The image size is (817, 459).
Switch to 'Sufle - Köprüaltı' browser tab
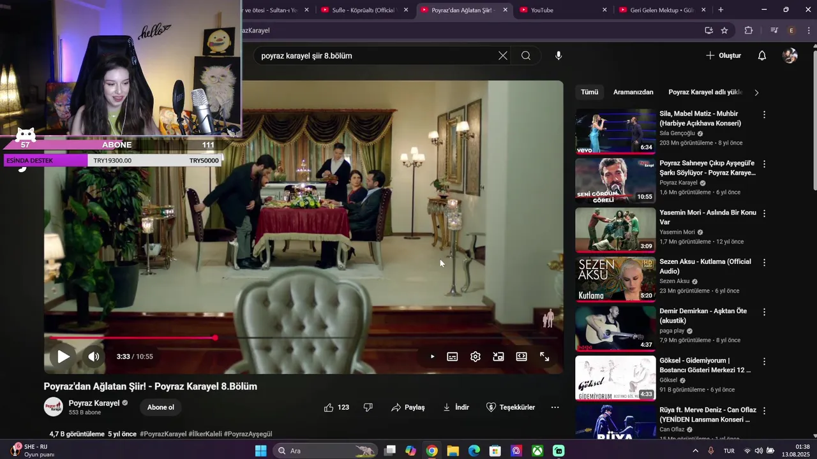coord(363,10)
